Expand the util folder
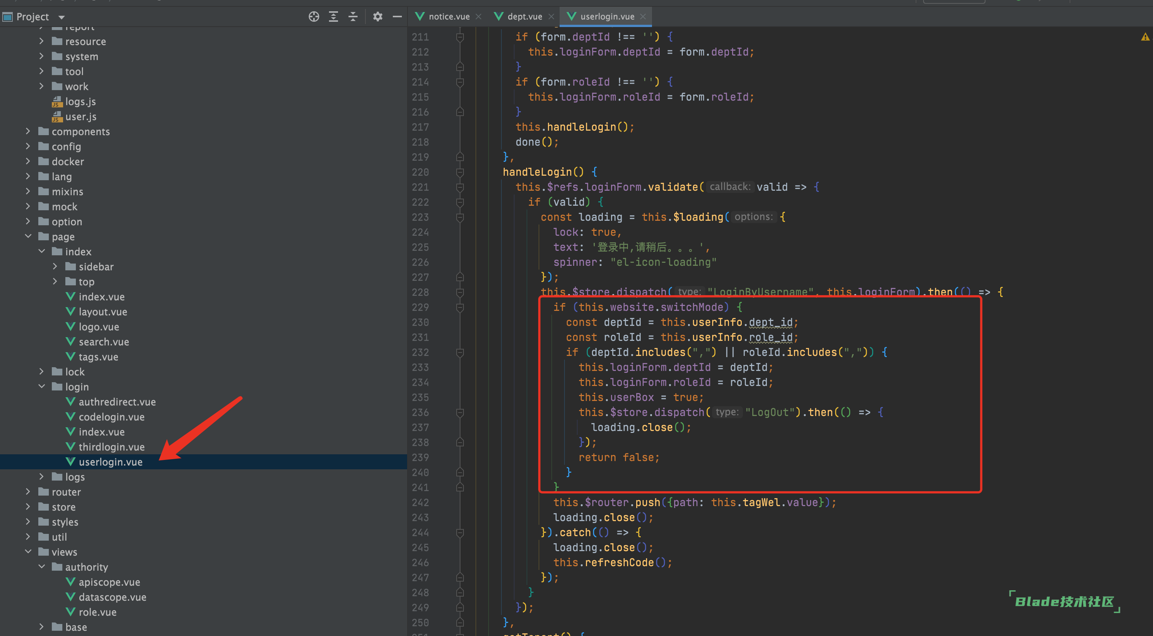 pos(28,537)
